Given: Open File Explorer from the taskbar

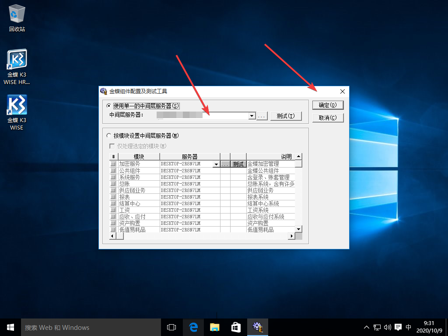Looking at the screenshot, I should (214, 327).
